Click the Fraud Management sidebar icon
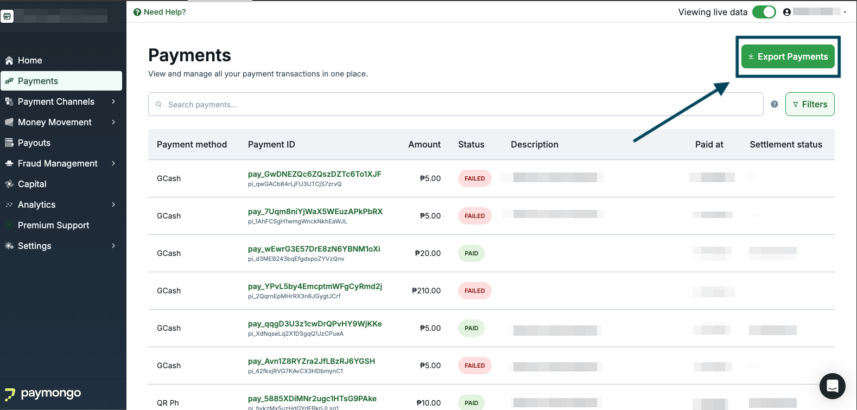 point(9,163)
